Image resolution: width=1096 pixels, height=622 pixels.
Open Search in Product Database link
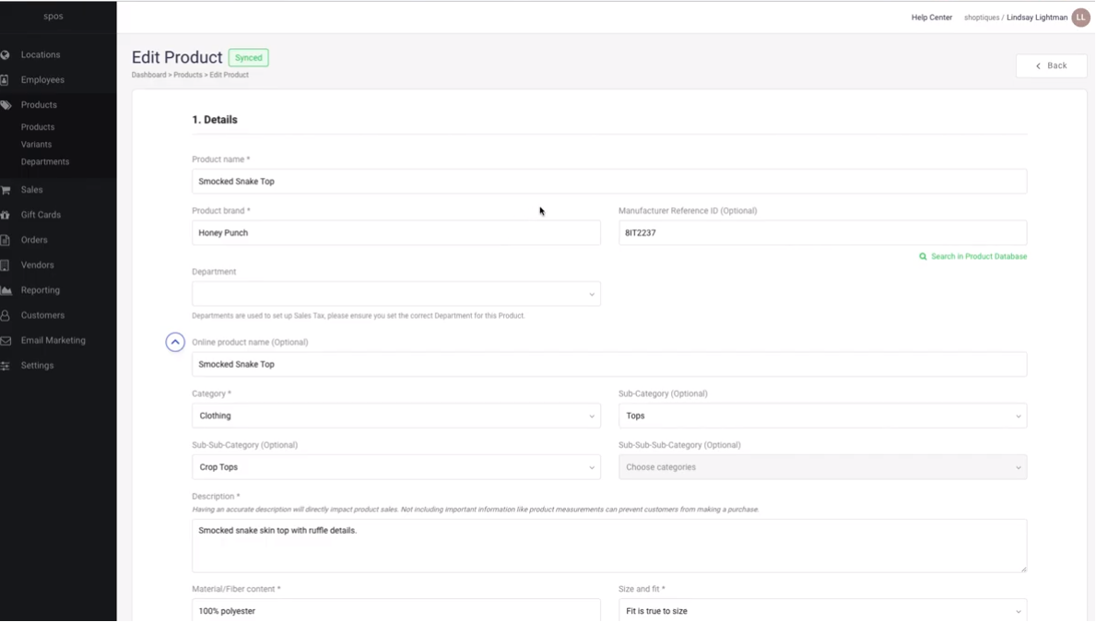pos(972,256)
